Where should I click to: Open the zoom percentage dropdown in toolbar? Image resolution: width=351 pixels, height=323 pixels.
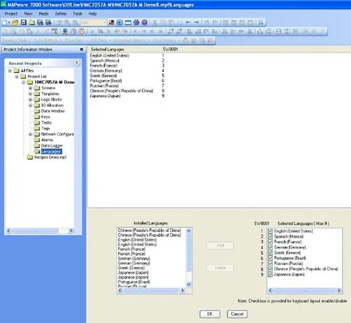(105, 22)
